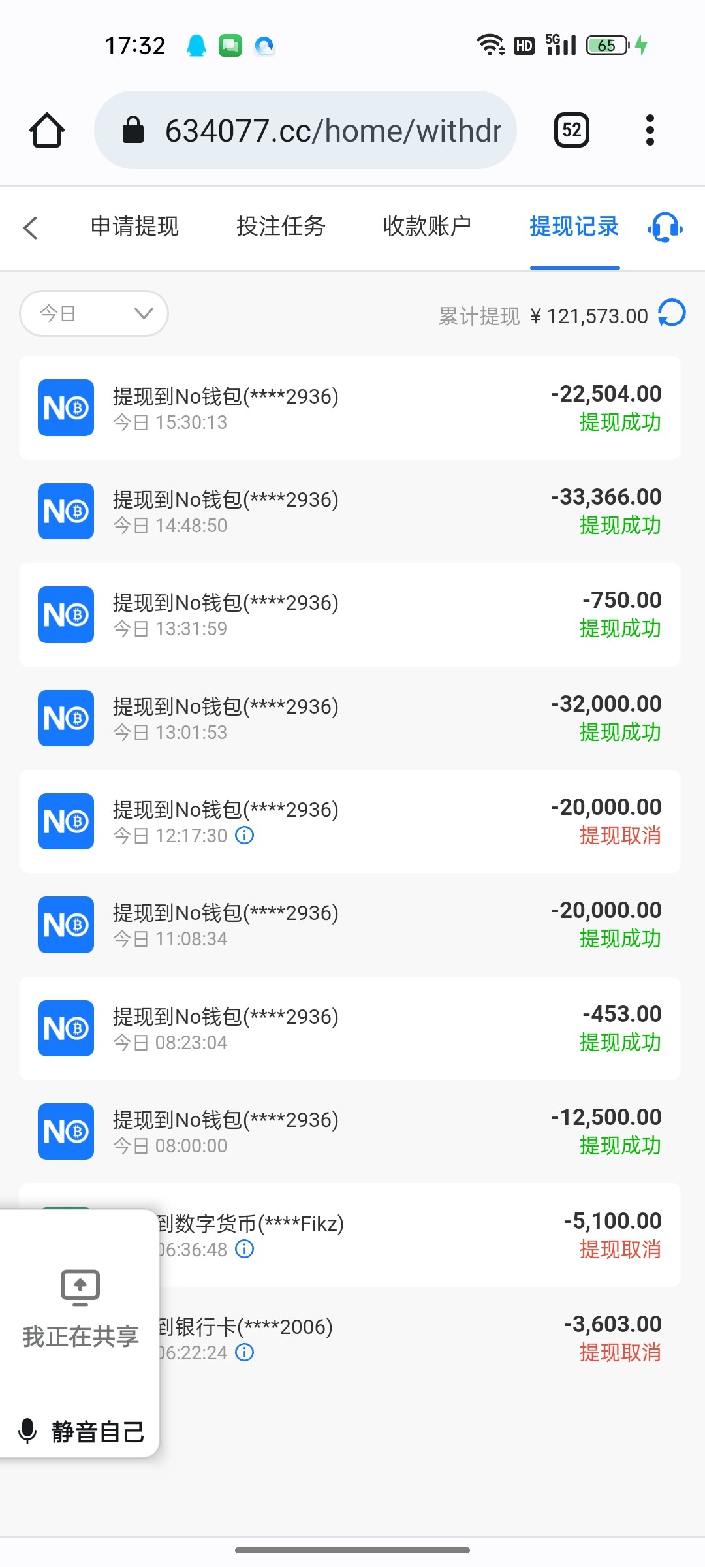Tap the browser home icon
705x1567 pixels.
point(47,130)
